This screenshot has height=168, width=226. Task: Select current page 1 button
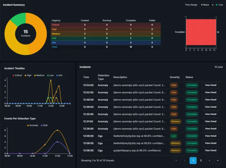[193, 160]
